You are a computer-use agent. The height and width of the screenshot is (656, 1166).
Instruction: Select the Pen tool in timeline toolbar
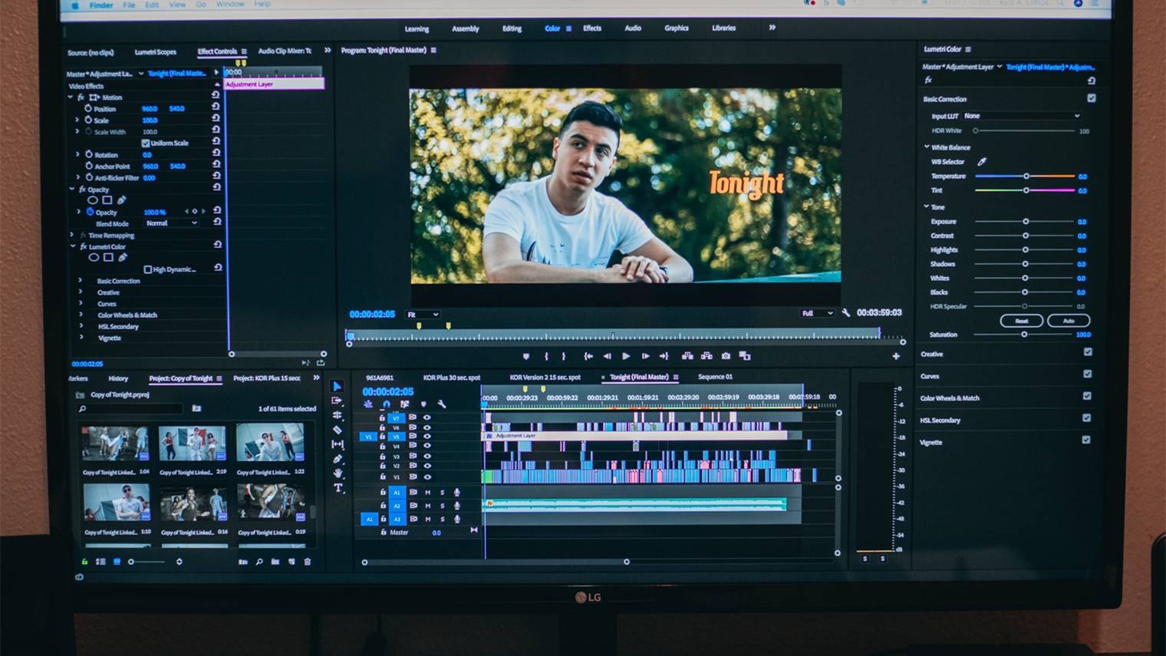coord(338,459)
